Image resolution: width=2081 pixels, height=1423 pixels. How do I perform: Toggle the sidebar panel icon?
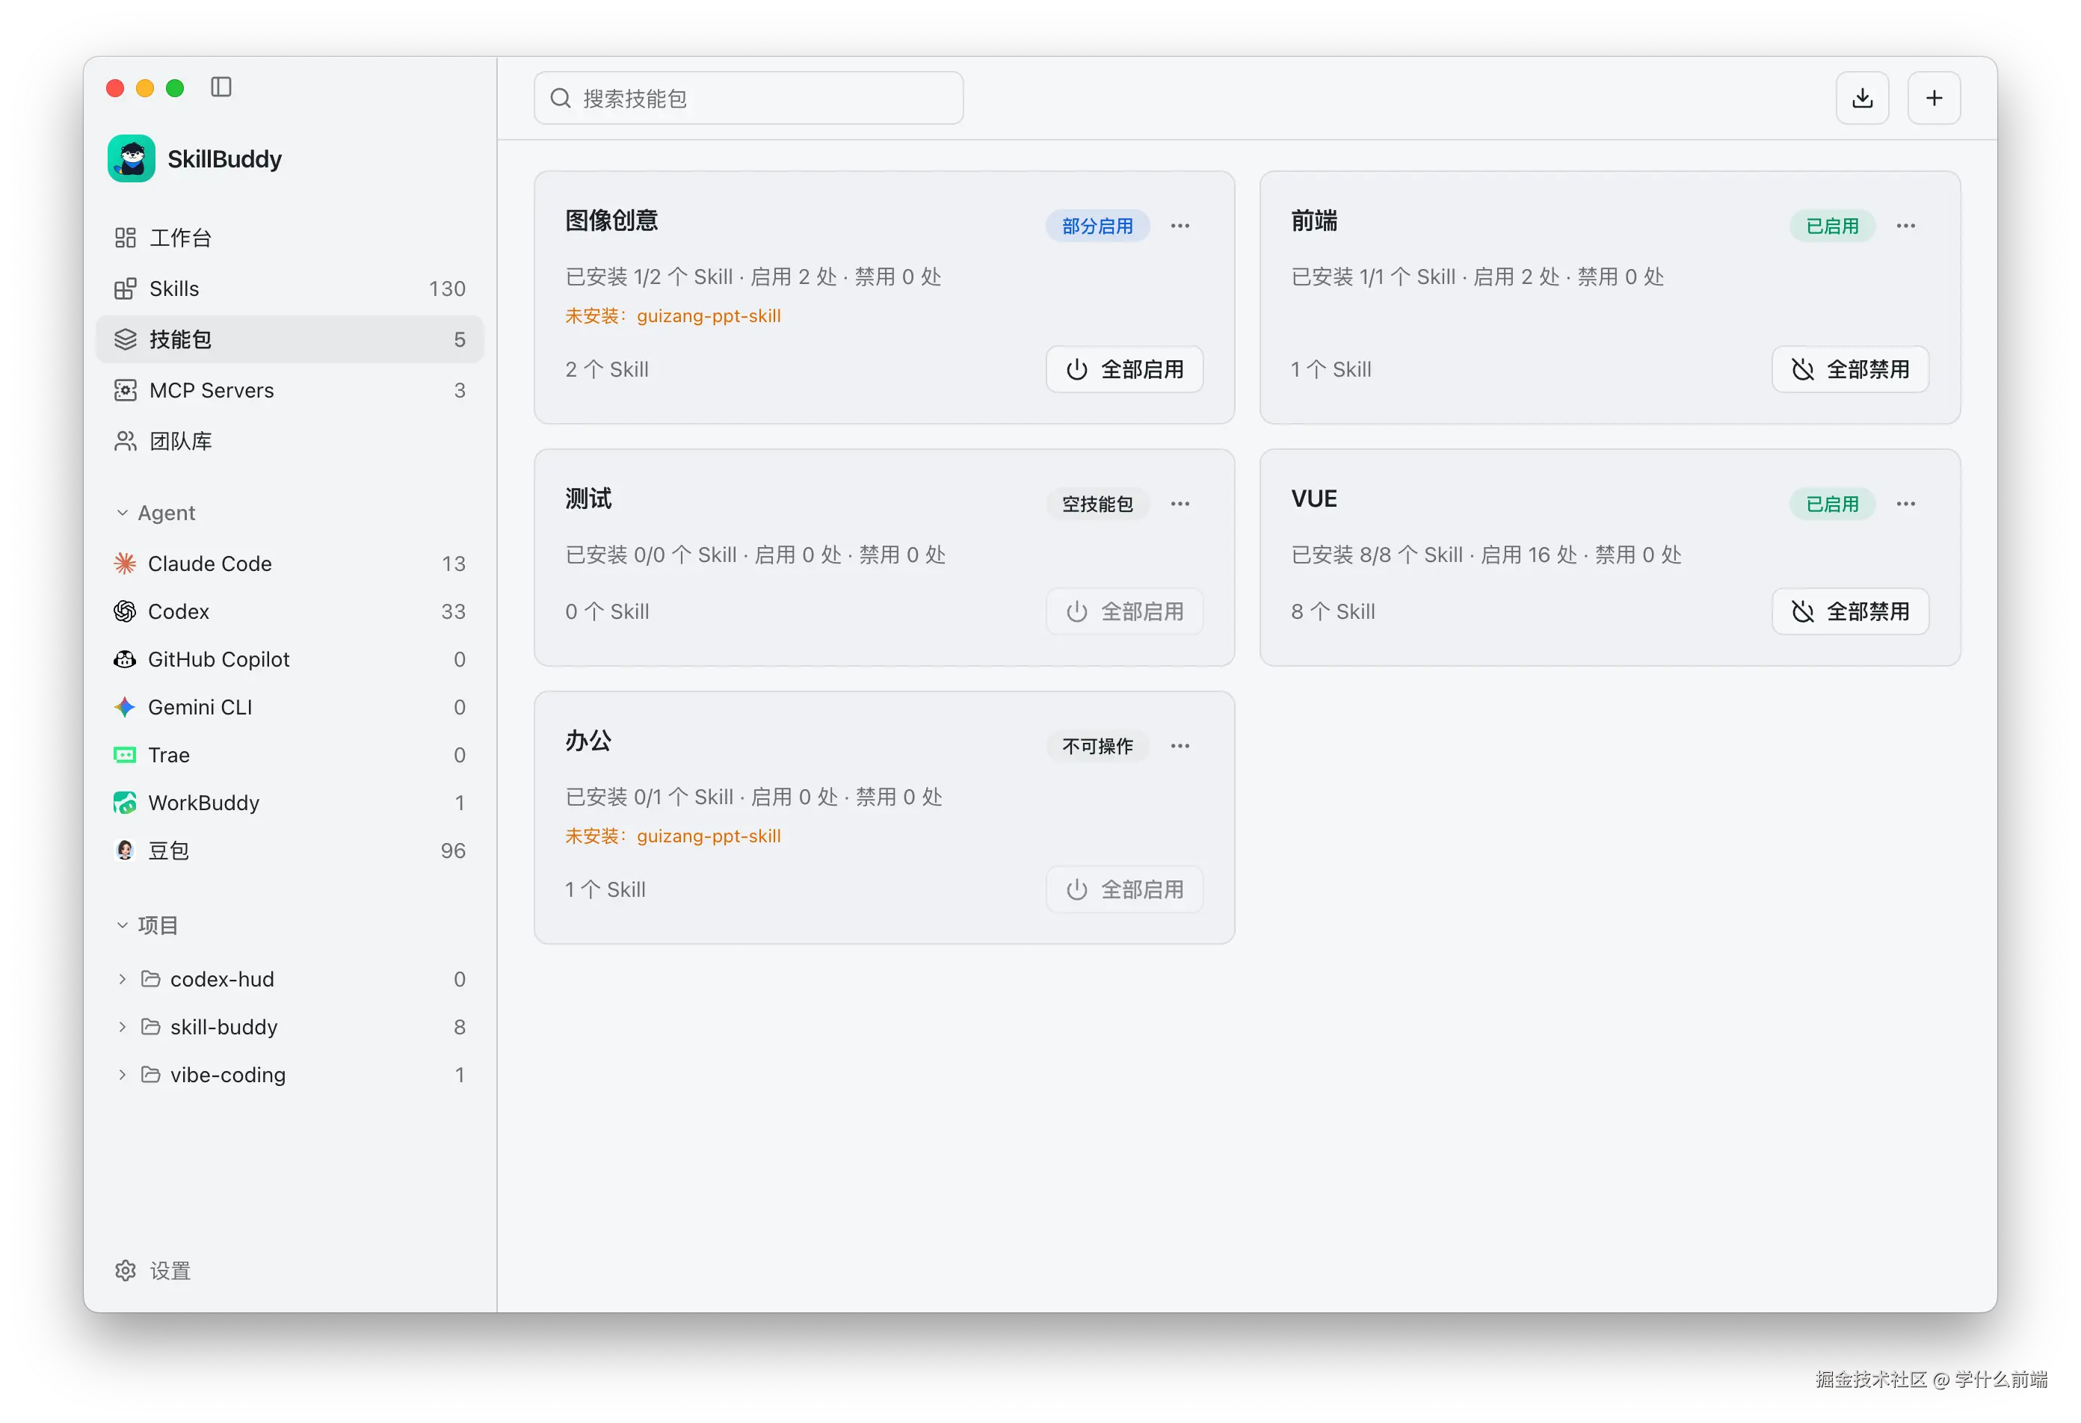221,87
